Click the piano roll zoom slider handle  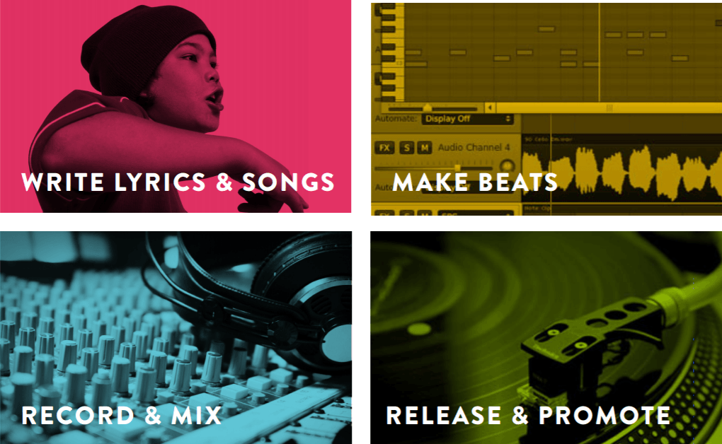coord(428,107)
